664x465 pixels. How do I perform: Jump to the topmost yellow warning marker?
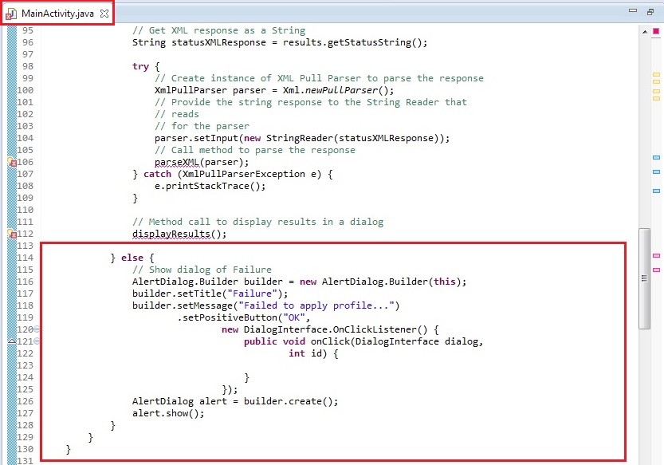pyautogui.click(x=656, y=74)
